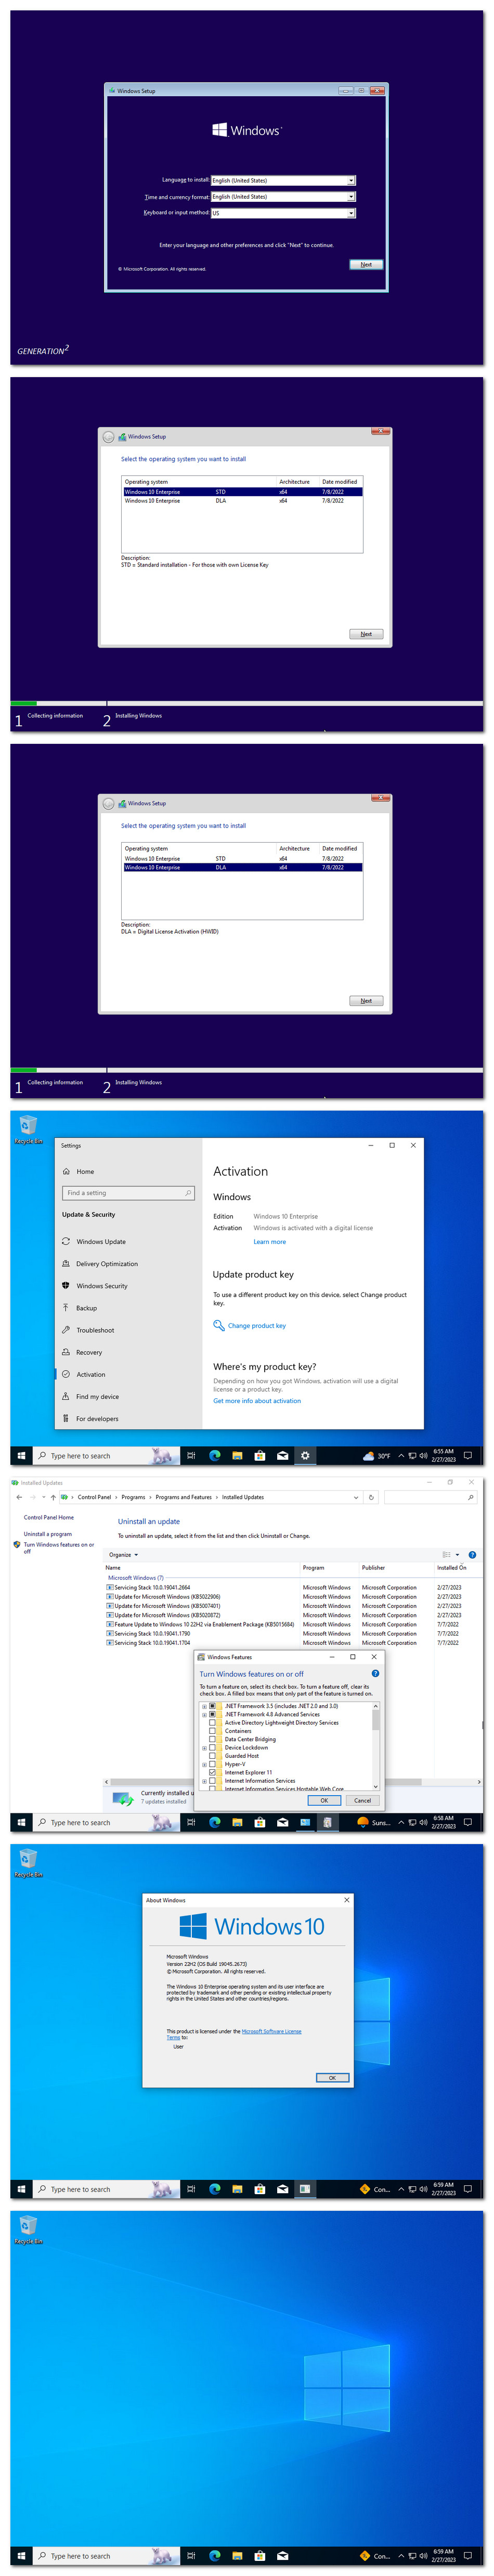
Task: Open the Language to install dropdown
Action: click(283, 181)
